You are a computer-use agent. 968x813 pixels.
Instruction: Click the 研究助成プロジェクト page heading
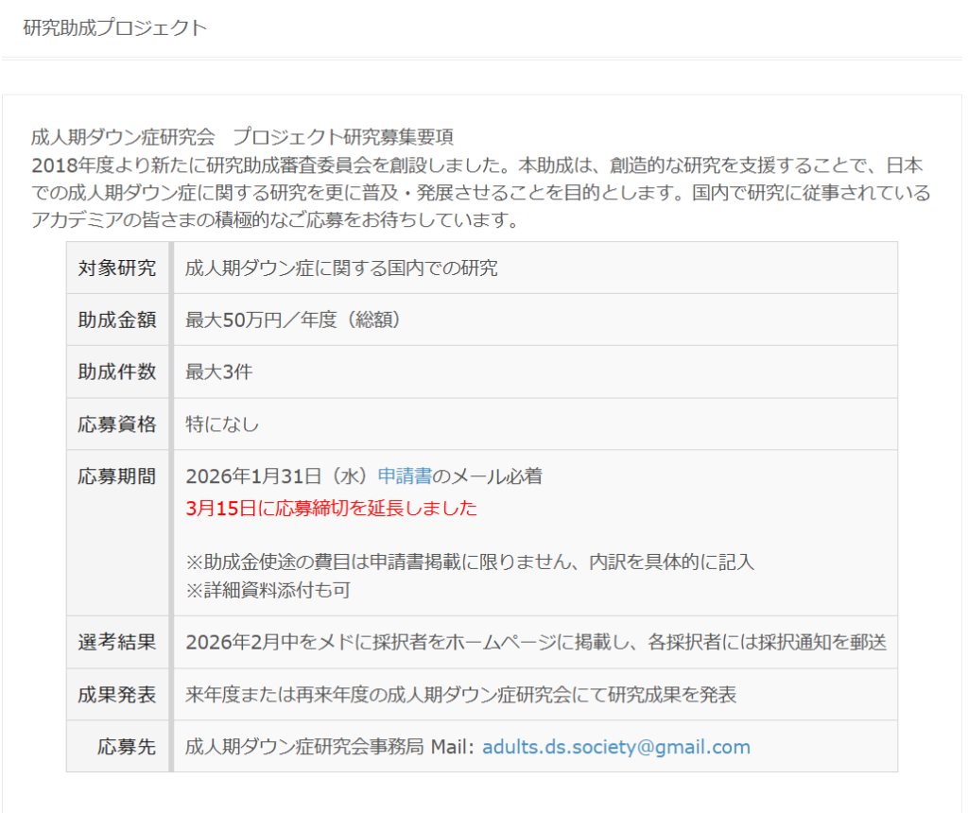[114, 27]
